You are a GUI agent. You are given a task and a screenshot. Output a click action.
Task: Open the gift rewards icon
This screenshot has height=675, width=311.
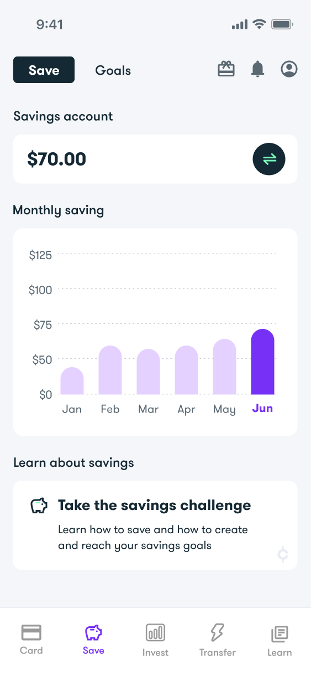(x=226, y=69)
